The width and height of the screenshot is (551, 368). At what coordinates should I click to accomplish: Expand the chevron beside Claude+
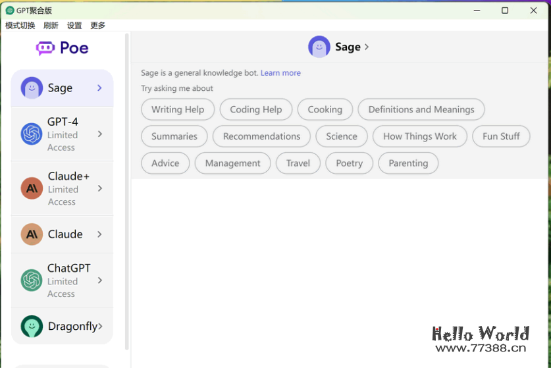pos(100,188)
